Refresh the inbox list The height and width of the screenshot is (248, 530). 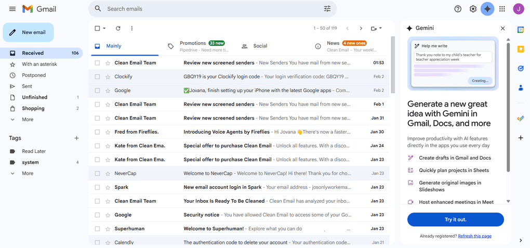118,29
